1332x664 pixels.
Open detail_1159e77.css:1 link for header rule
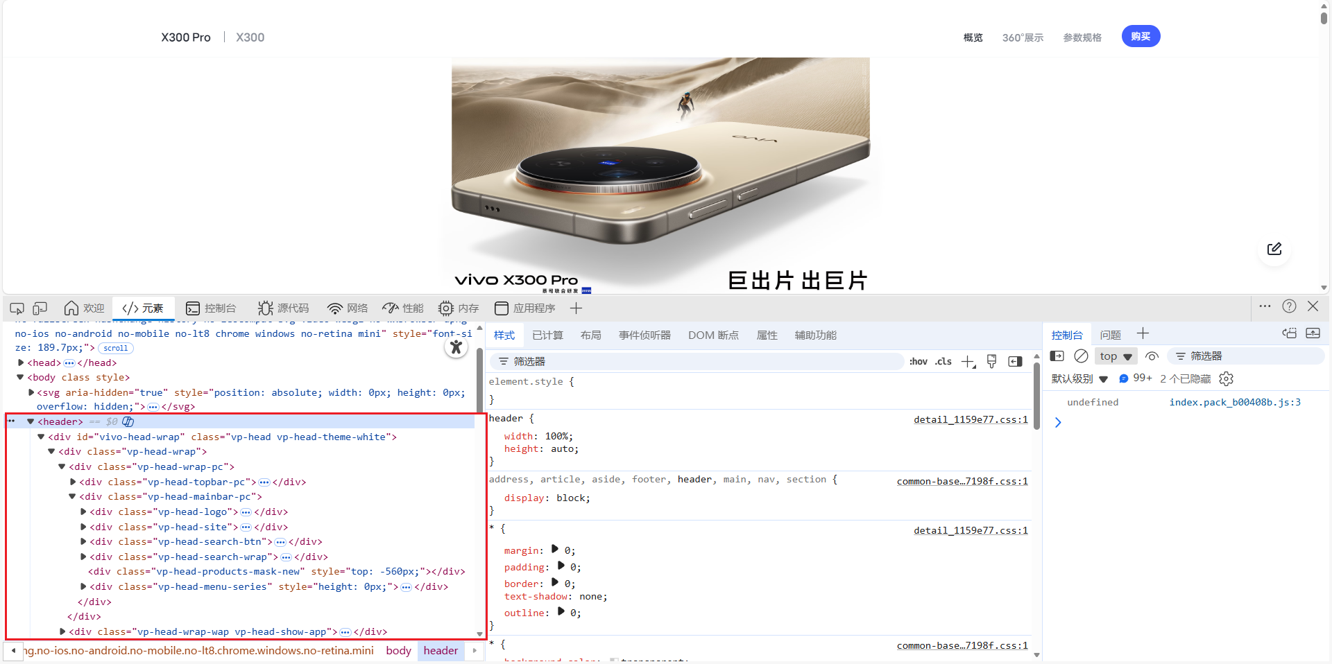[971, 419]
